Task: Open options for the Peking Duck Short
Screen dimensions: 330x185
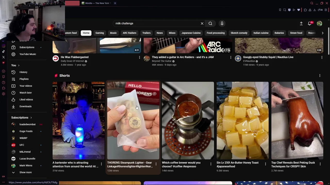Action: pyautogui.click(x=320, y=164)
